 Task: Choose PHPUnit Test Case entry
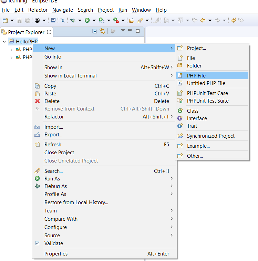[x=212, y=93]
